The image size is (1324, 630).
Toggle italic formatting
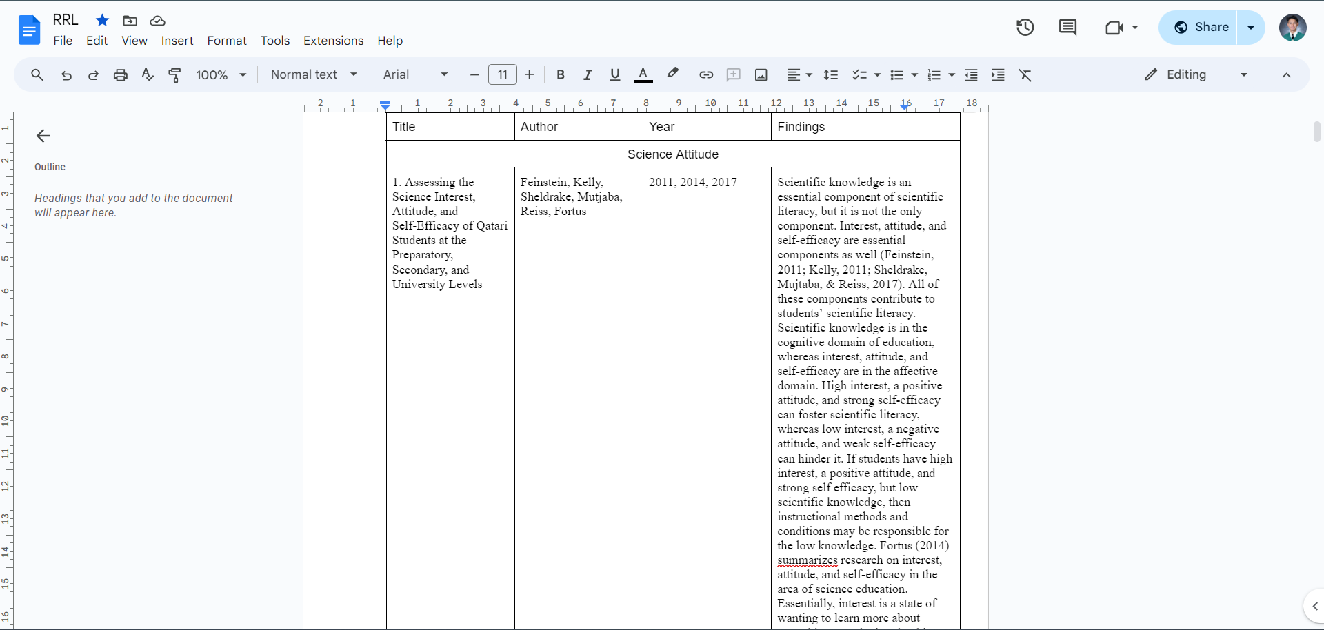[588, 75]
